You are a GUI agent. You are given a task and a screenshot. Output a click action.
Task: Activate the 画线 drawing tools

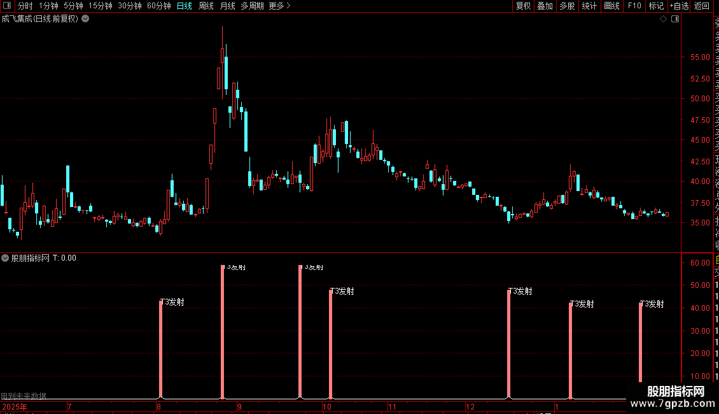pyautogui.click(x=611, y=6)
